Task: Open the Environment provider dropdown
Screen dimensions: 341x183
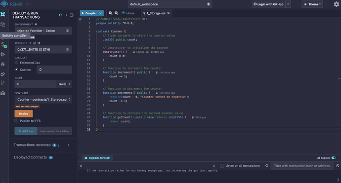Action: pyautogui.click(x=43, y=31)
